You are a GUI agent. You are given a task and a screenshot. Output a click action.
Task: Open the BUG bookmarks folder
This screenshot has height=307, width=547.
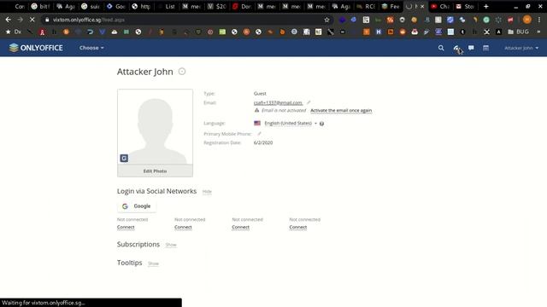coord(519,32)
